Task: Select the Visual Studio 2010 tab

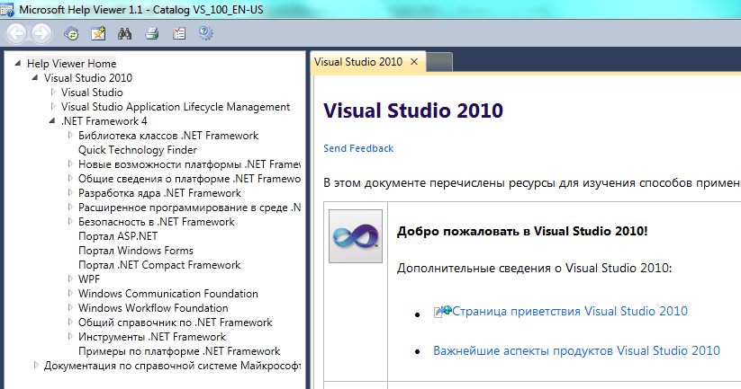Action: coord(358,62)
